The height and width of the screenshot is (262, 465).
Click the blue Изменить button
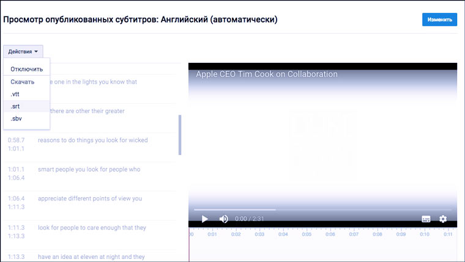pyautogui.click(x=439, y=20)
